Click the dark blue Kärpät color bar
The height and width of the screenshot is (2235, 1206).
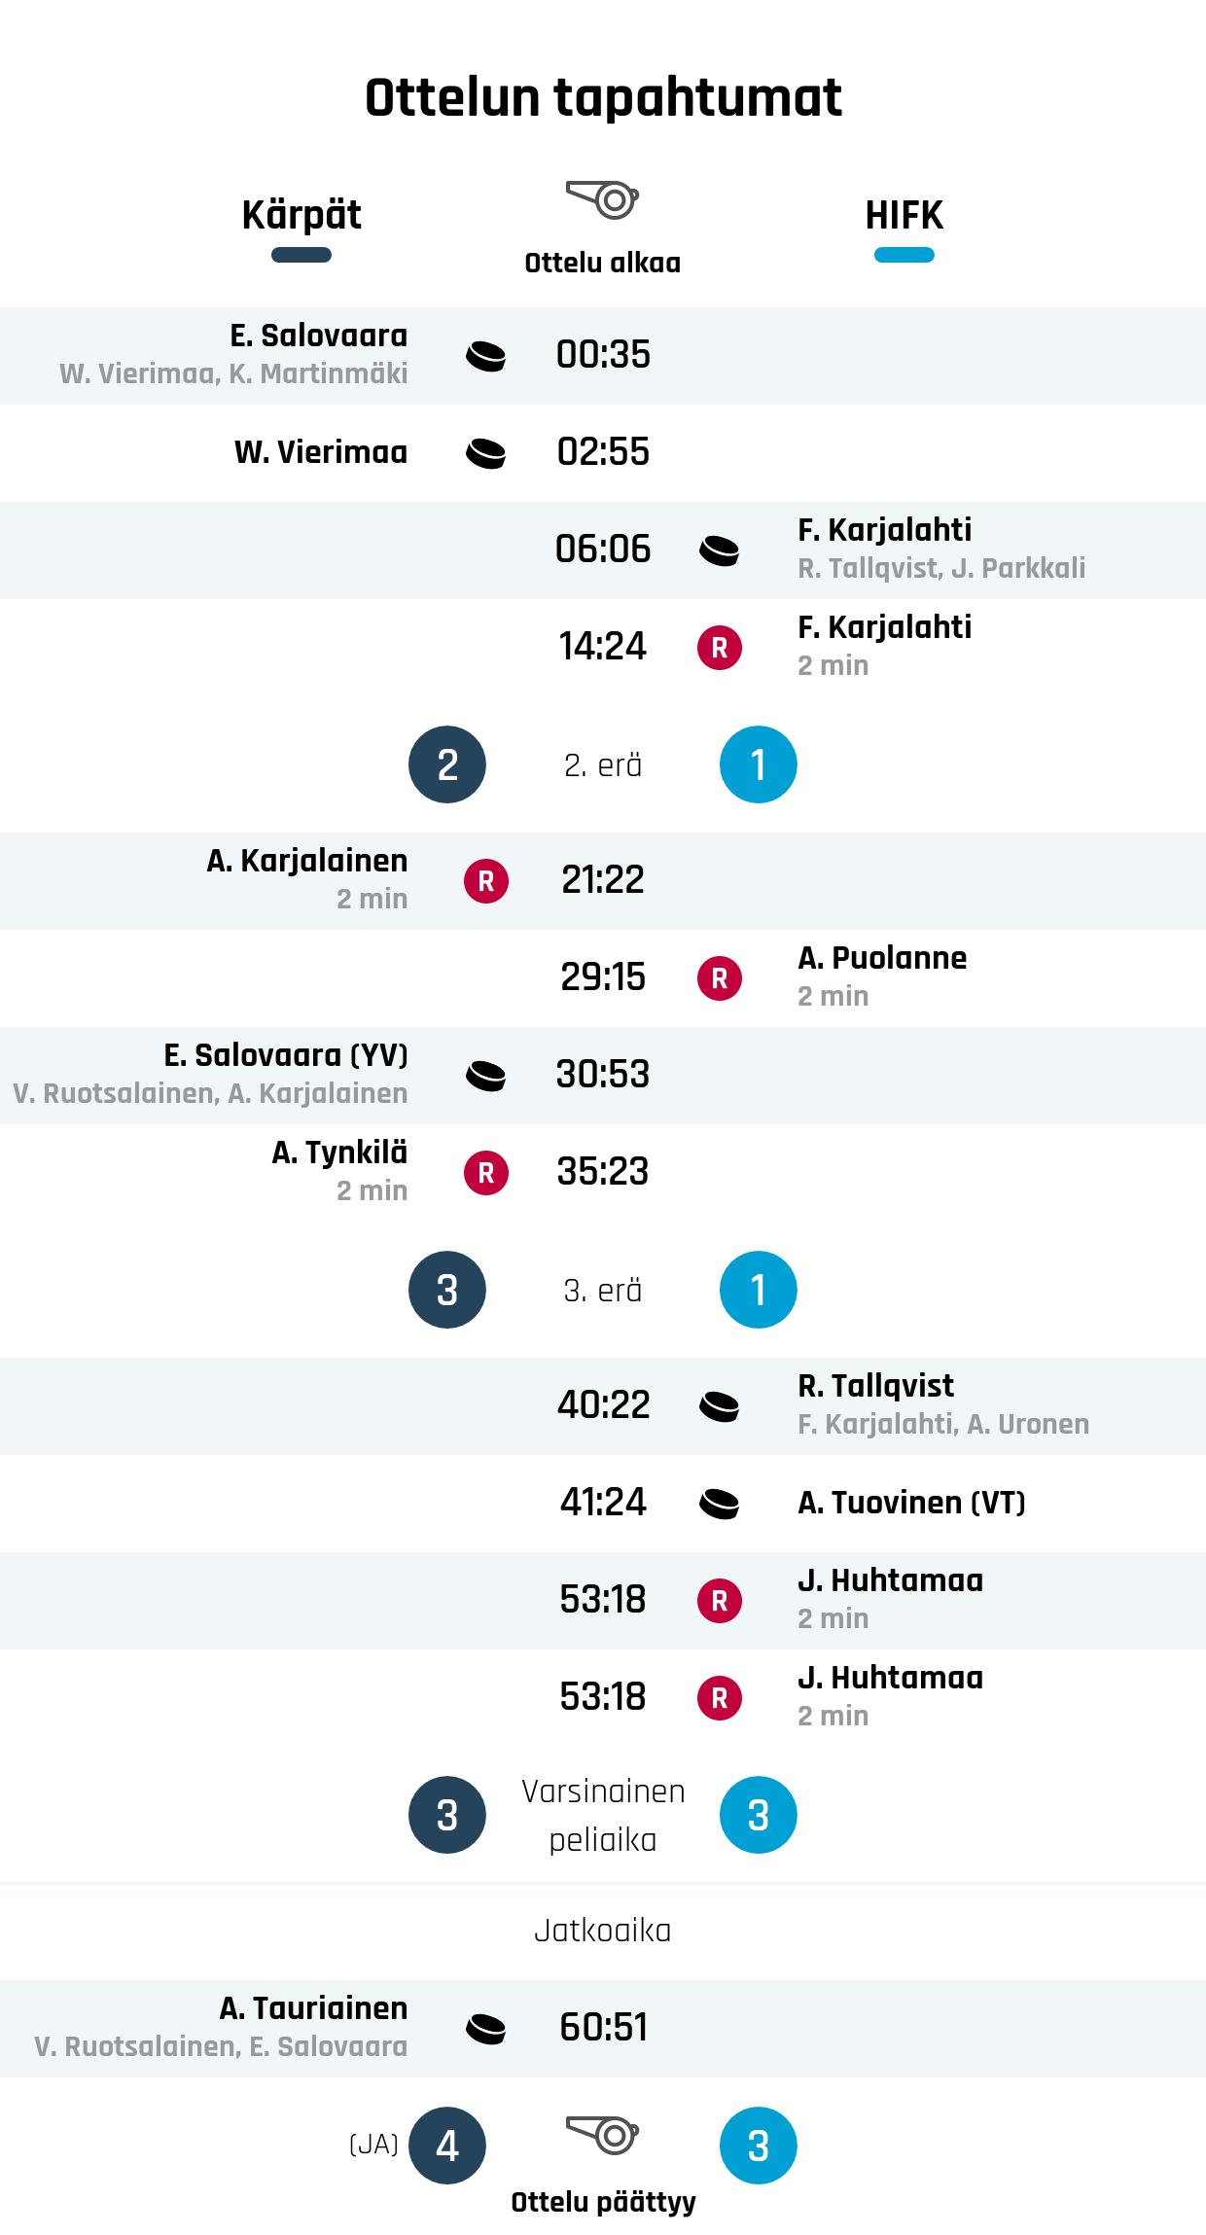[301, 256]
